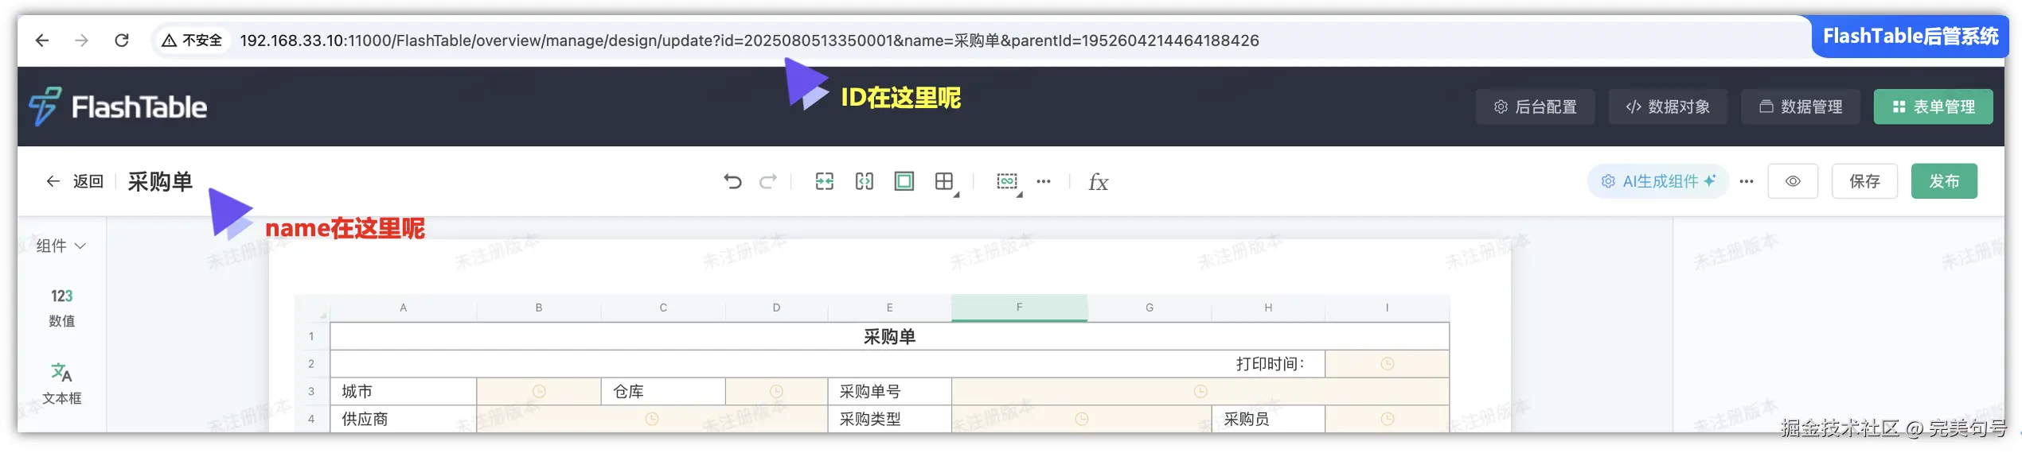Image resolution: width=2022 pixels, height=453 pixels.
Task: Select column header A
Action: (404, 308)
